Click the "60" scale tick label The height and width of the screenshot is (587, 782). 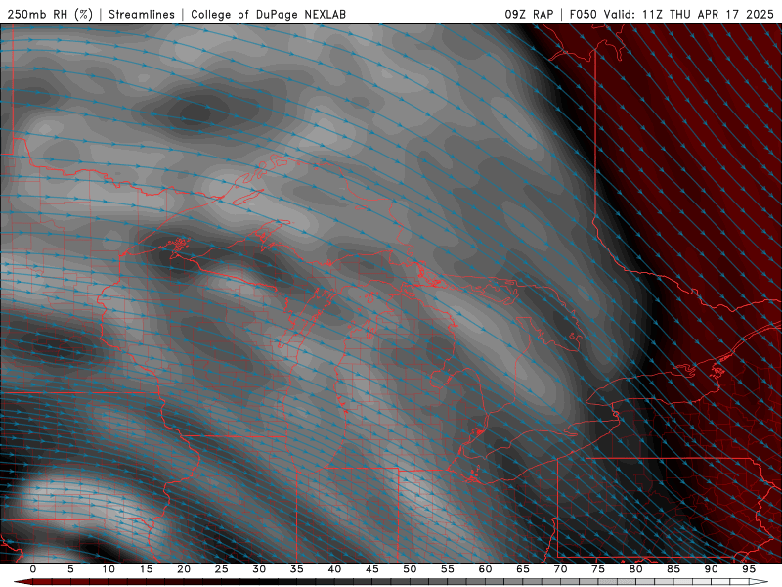coord(485,569)
